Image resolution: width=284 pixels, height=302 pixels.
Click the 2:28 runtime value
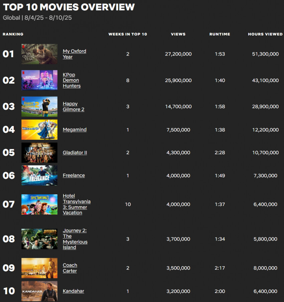(x=220, y=153)
